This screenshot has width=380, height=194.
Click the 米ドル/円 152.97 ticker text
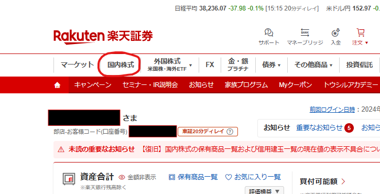coord(349,8)
